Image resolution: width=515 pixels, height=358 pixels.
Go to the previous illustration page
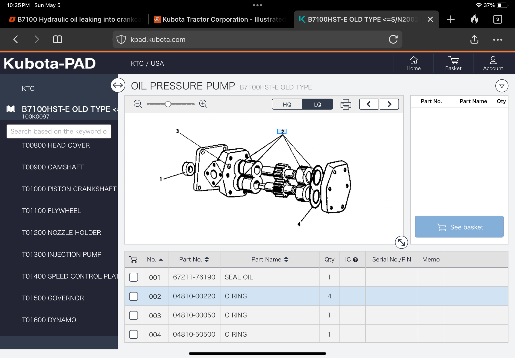pyautogui.click(x=369, y=104)
